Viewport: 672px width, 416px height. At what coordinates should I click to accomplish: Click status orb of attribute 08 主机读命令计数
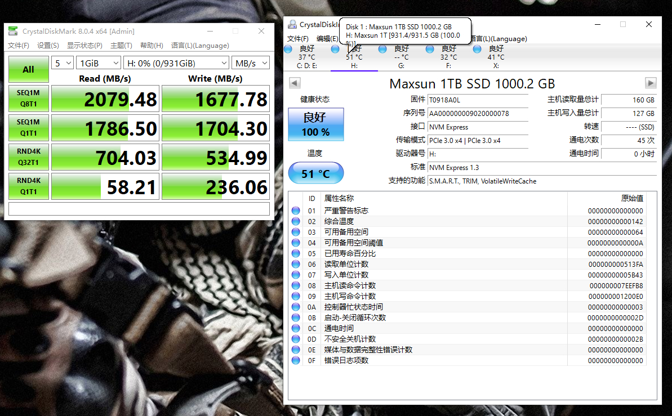click(296, 286)
